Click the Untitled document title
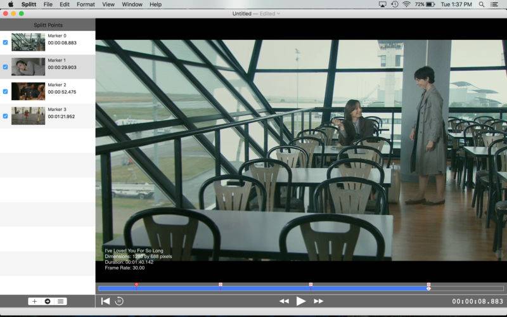This screenshot has height=317, width=507. coord(242,13)
